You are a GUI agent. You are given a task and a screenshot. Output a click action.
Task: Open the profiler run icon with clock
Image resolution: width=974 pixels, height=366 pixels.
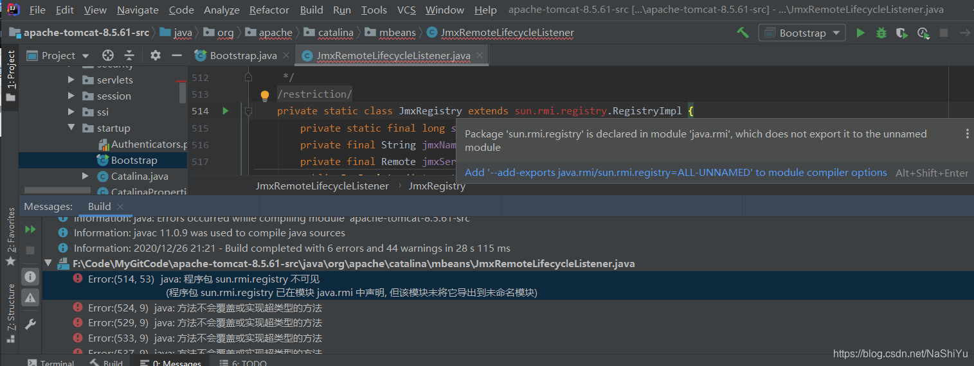point(923,33)
